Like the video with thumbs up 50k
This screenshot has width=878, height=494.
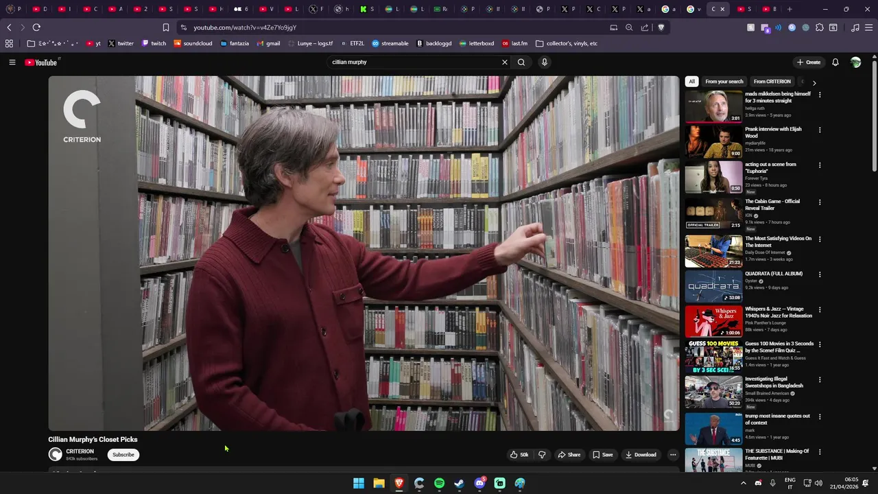click(519, 455)
